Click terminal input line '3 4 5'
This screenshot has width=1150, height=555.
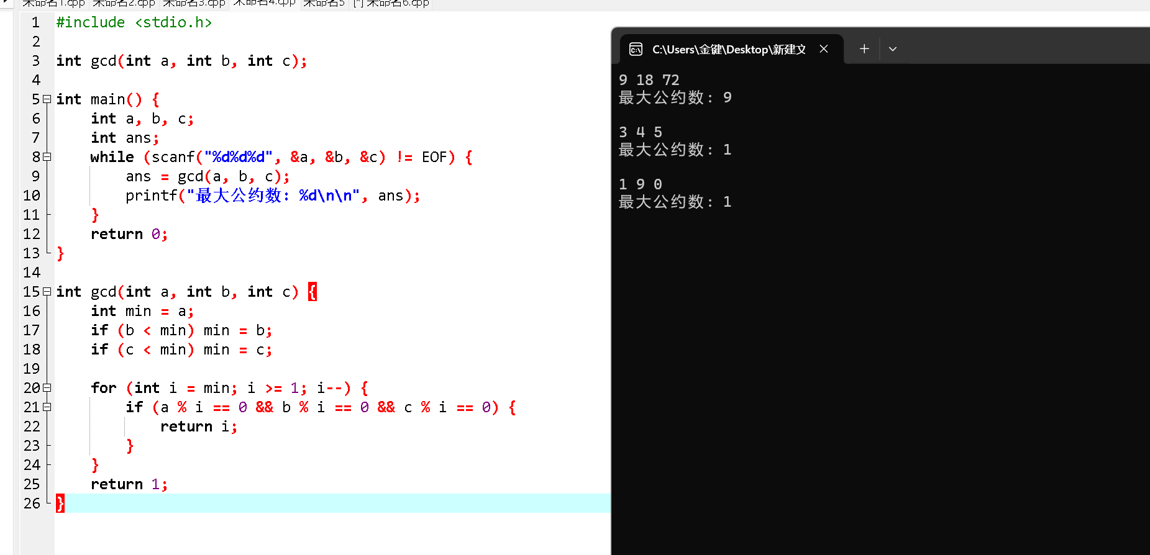(x=641, y=132)
